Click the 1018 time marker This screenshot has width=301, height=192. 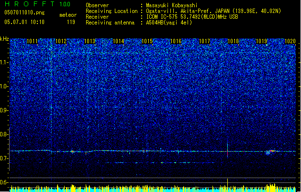pos(233,41)
